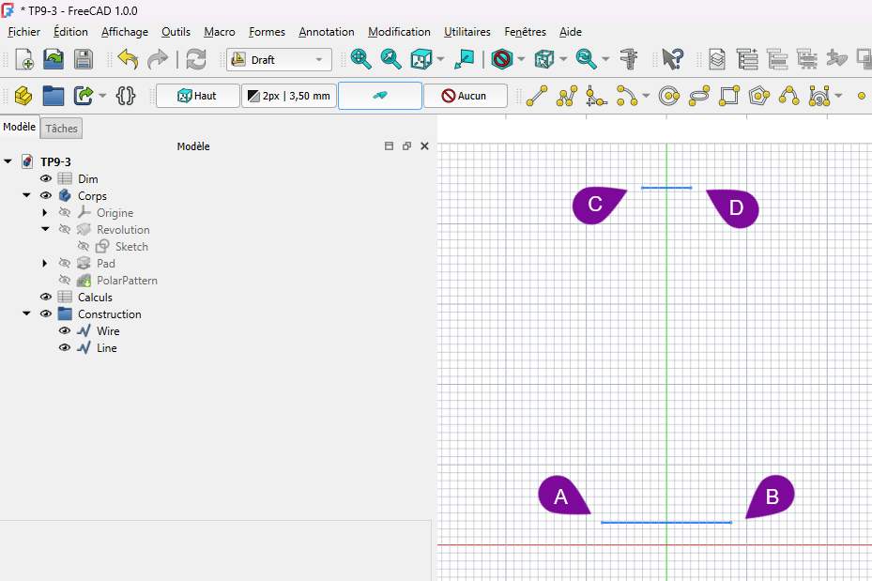The height and width of the screenshot is (581, 872).
Task: Open the Measure caliper tool
Action: point(630,59)
